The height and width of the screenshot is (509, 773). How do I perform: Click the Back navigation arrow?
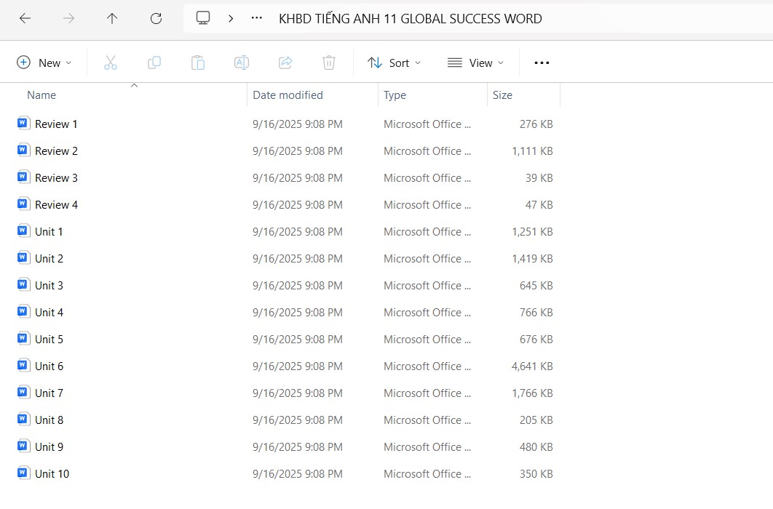pyautogui.click(x=25, y=19)
